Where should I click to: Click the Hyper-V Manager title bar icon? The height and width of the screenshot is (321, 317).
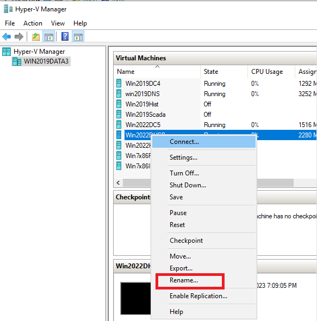coord(8,9)
